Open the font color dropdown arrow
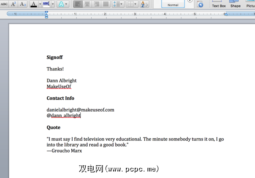 tap(40, 4)
